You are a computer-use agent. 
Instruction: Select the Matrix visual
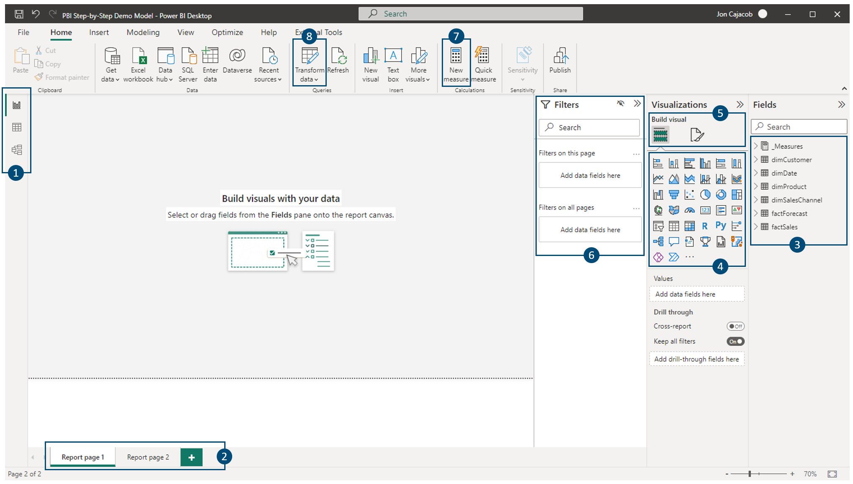click(x=689, y=226)
